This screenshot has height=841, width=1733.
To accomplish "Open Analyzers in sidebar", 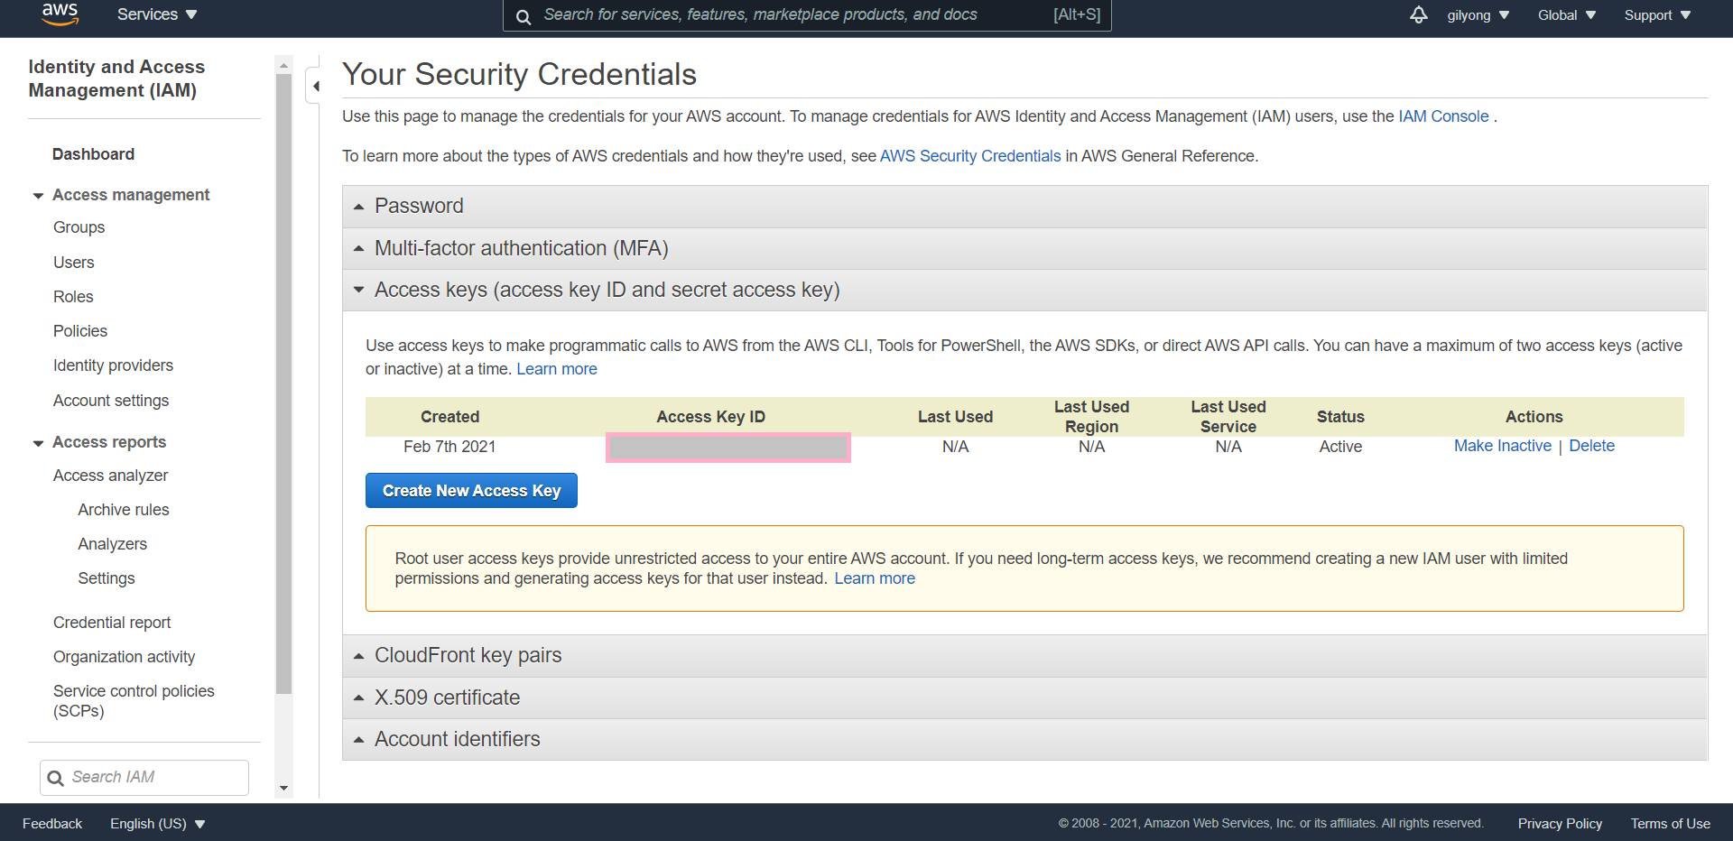I will click(112, 544).
